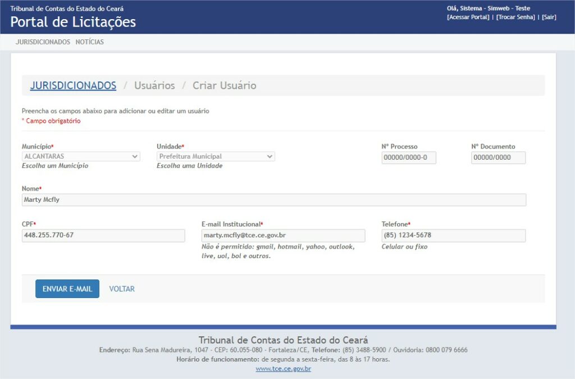This screenshot has width=575, height=379.
Task: Open the JURISDICIONADOS menu in navigation bar
Action: (x=43, y=42)
